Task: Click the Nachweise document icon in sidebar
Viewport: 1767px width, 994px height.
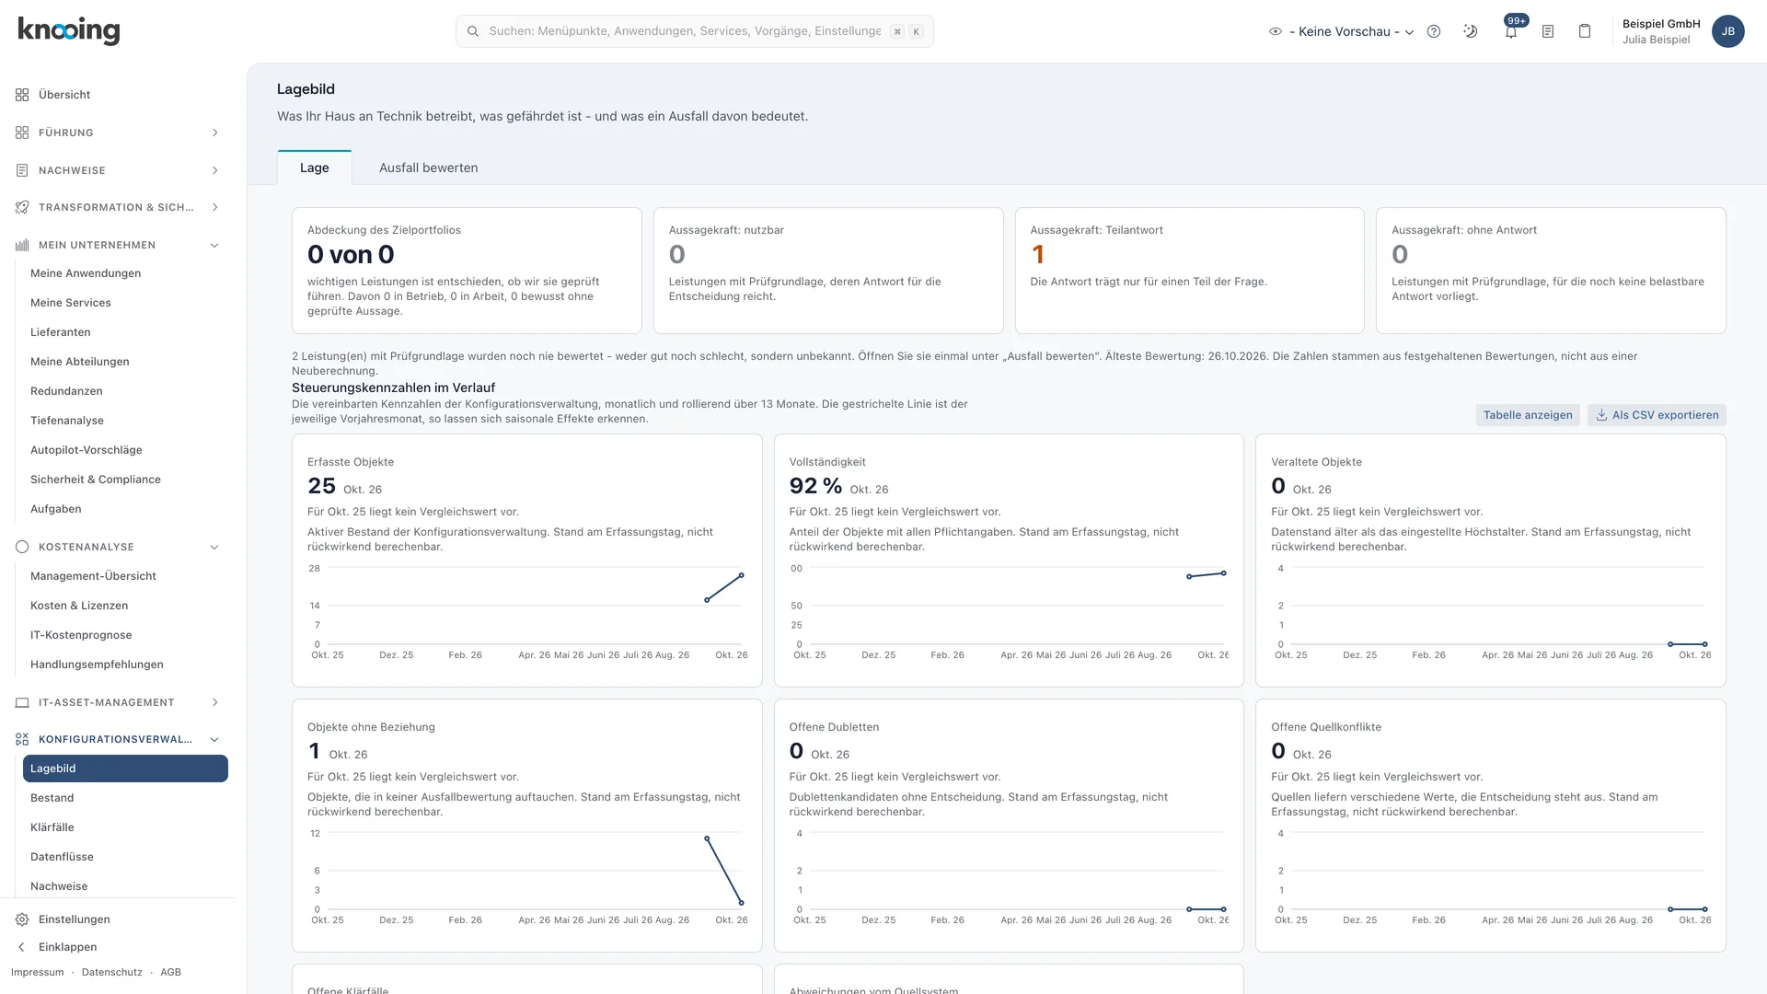Action: point(22,170)
